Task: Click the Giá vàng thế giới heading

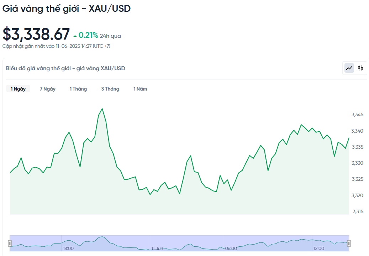Action: (67, 9)
